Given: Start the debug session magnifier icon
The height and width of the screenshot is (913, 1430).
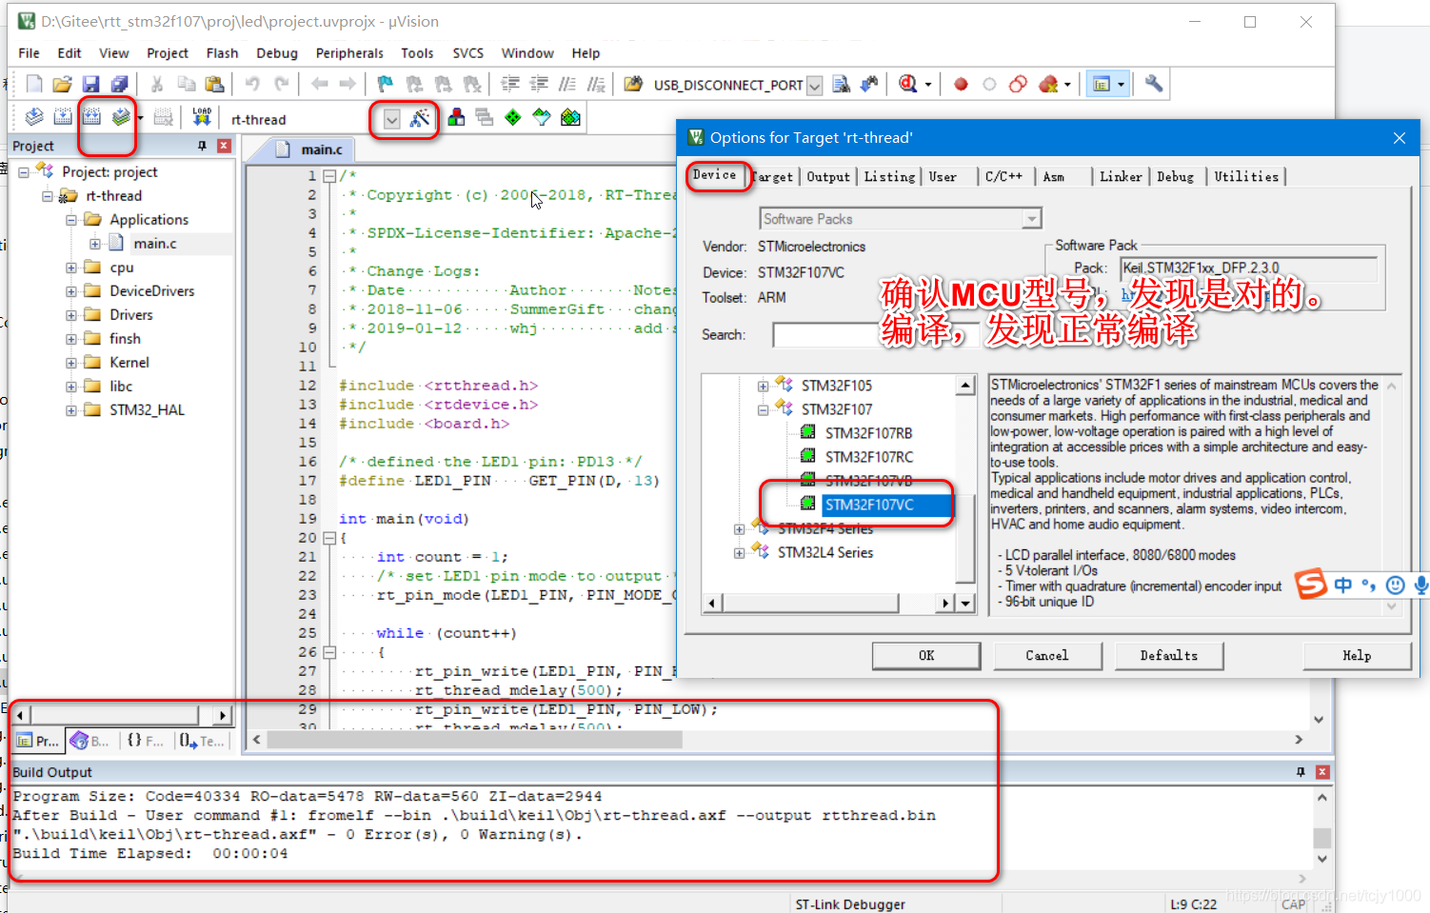Looking at the screenshot, I should pyautogui.click(x=908, y=84).
